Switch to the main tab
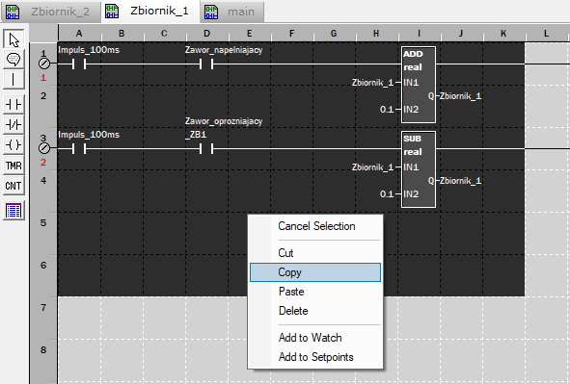Screen dimensions: 570x384 coord(232,12)
